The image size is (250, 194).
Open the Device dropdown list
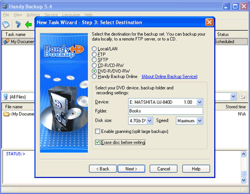200,102
